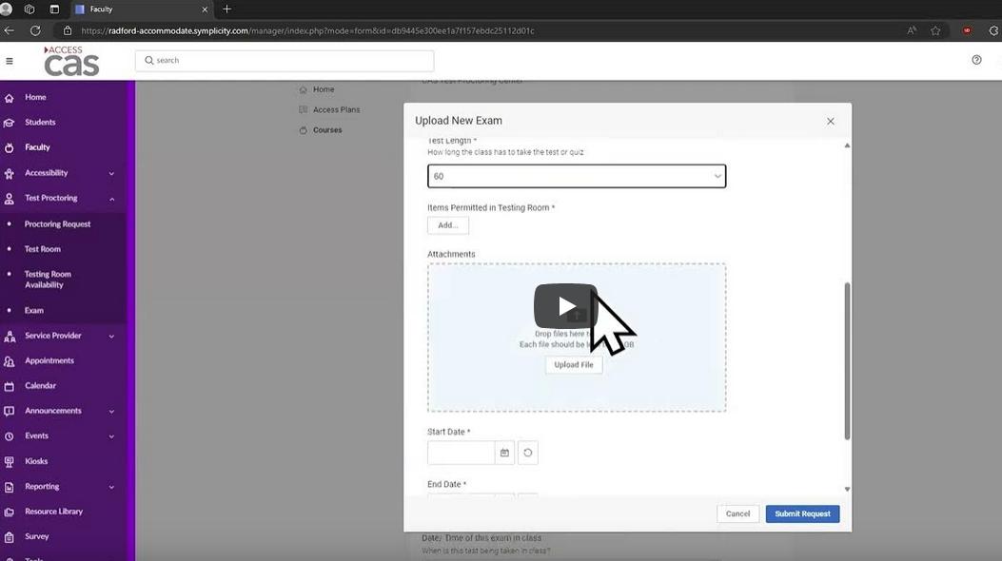Expand the Reporting chevron
Screen dimensions: 1002x561
[x=111, y=488]
